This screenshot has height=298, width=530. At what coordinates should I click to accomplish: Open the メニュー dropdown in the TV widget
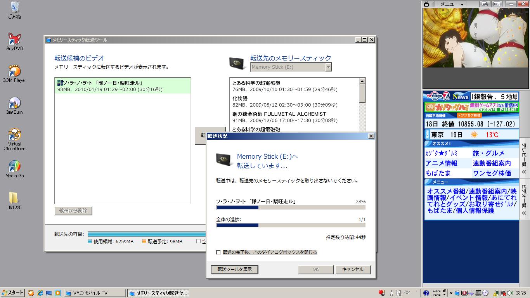452,4
